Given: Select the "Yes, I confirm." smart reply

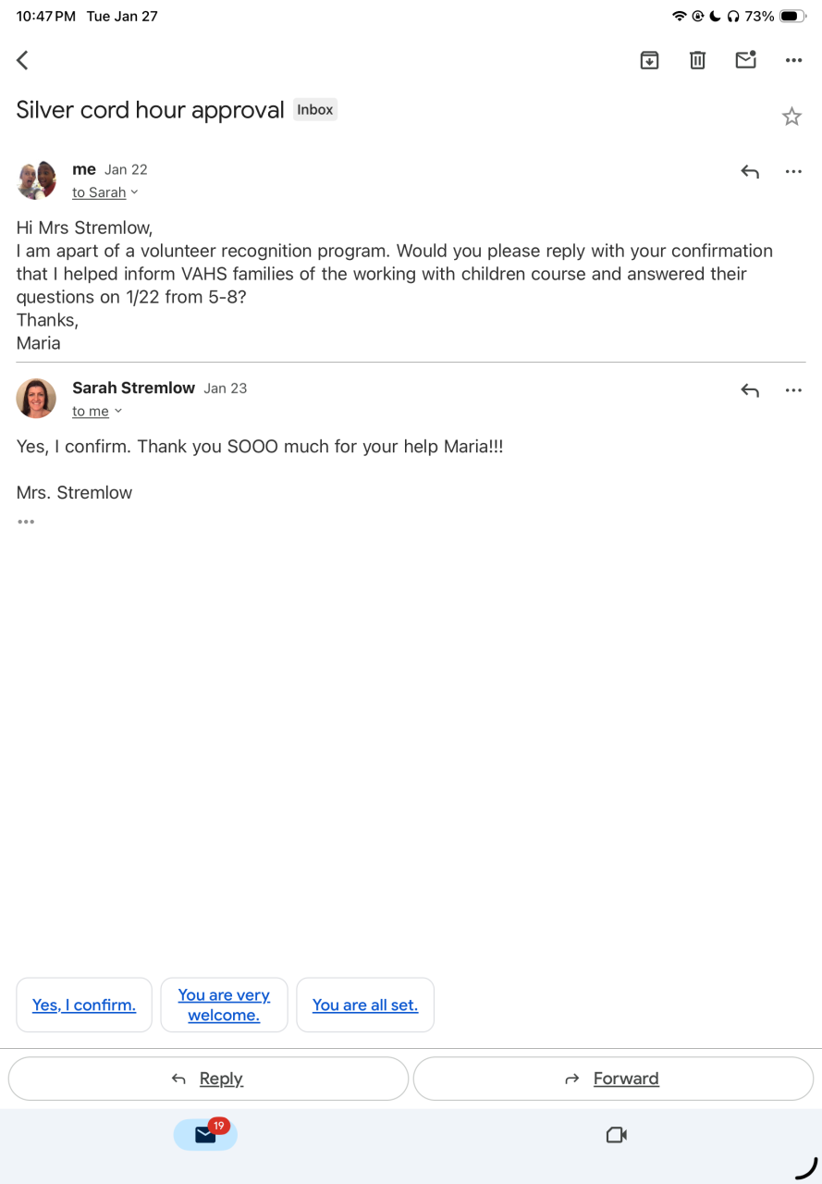Looking at the screenshot, I should pos(84,1005).
